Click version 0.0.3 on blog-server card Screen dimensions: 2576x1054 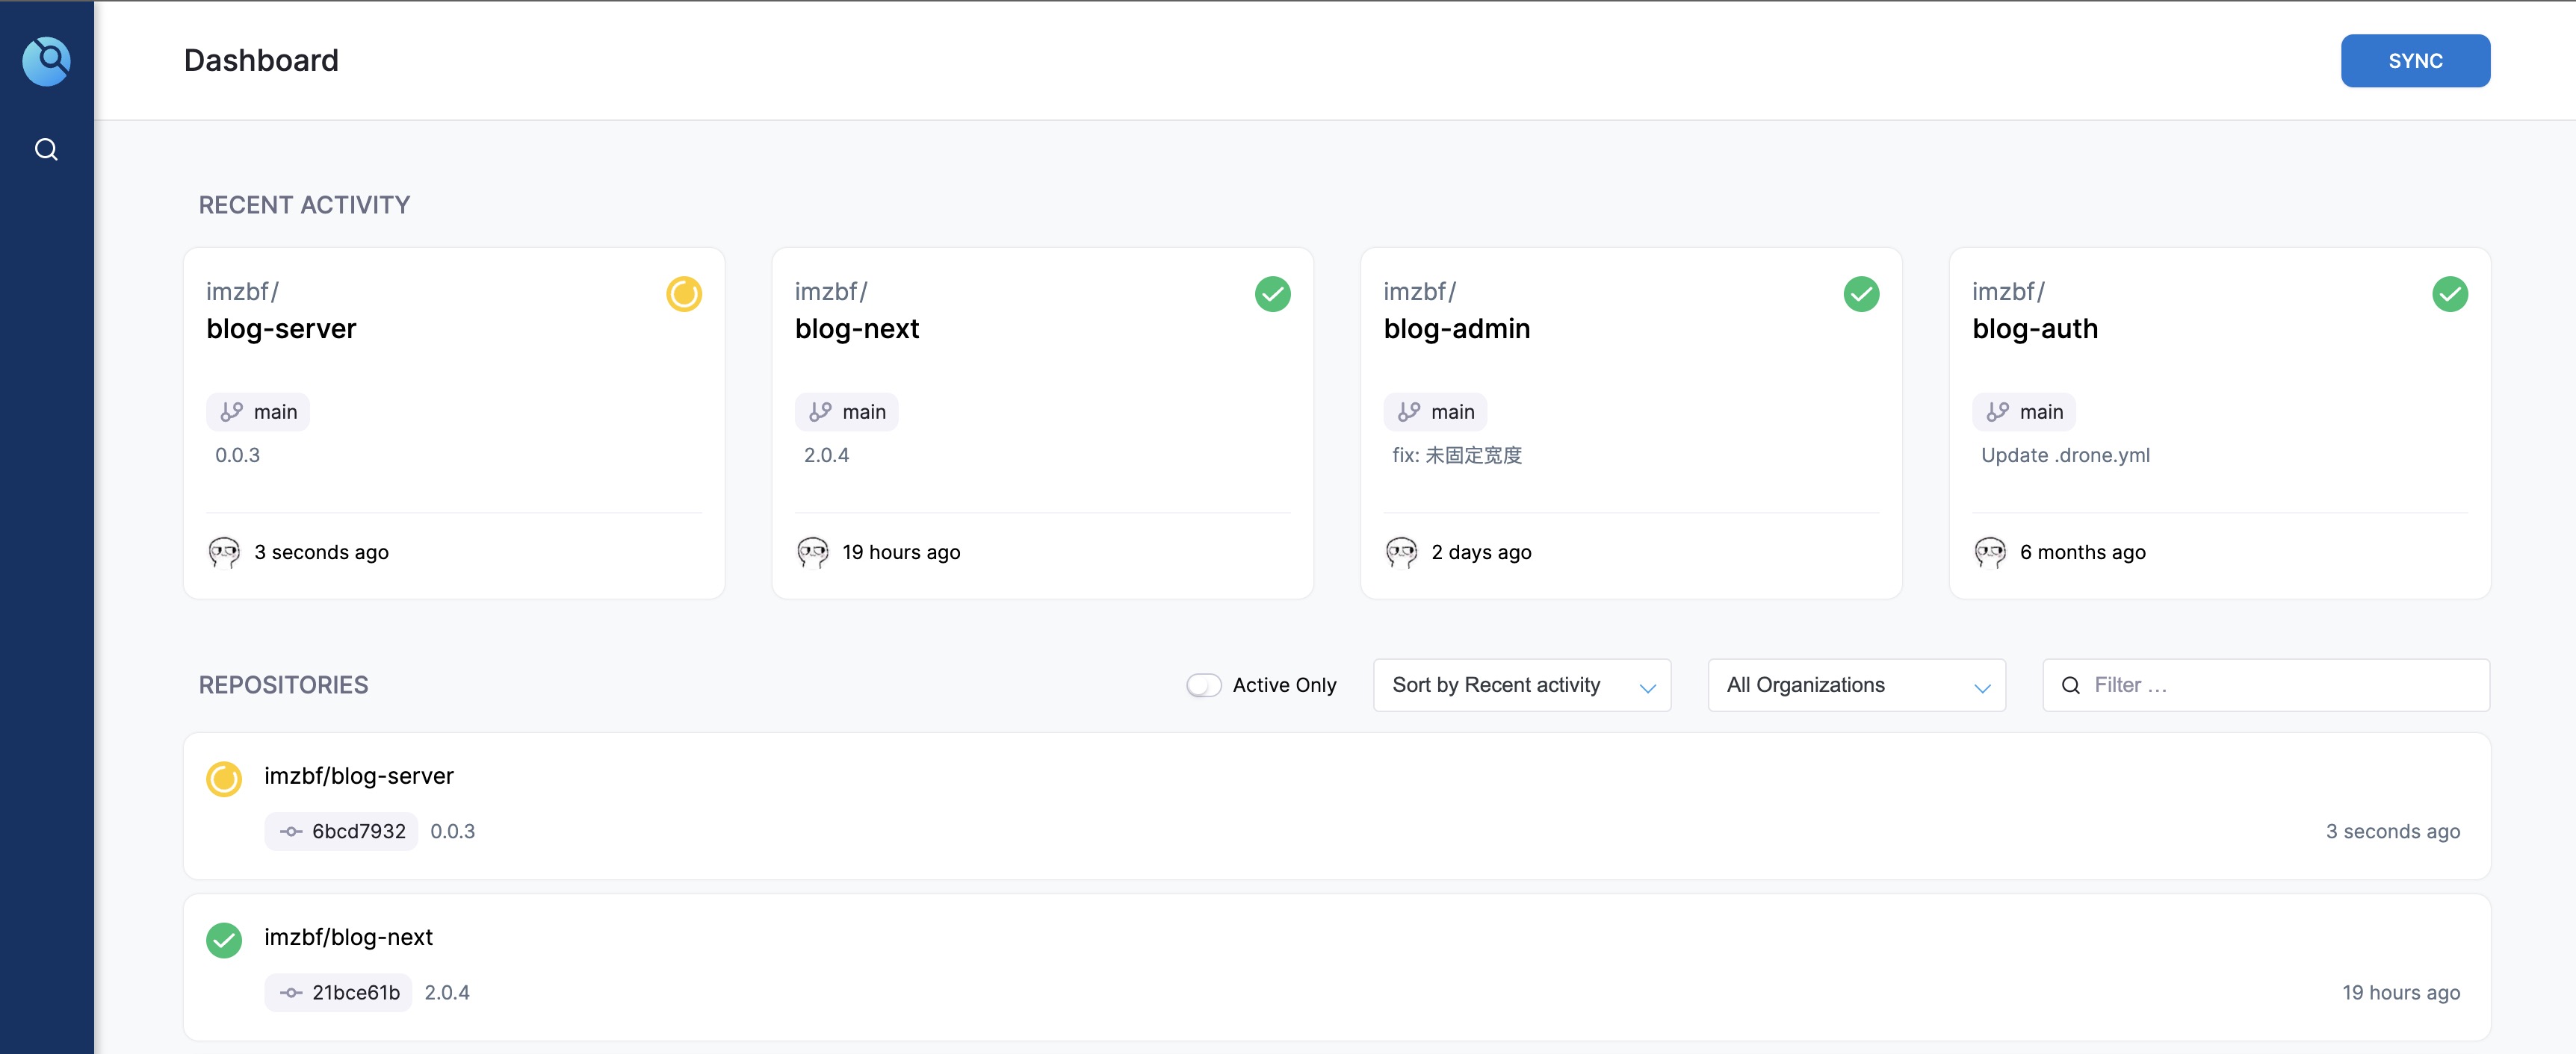[x=238, y=455]
